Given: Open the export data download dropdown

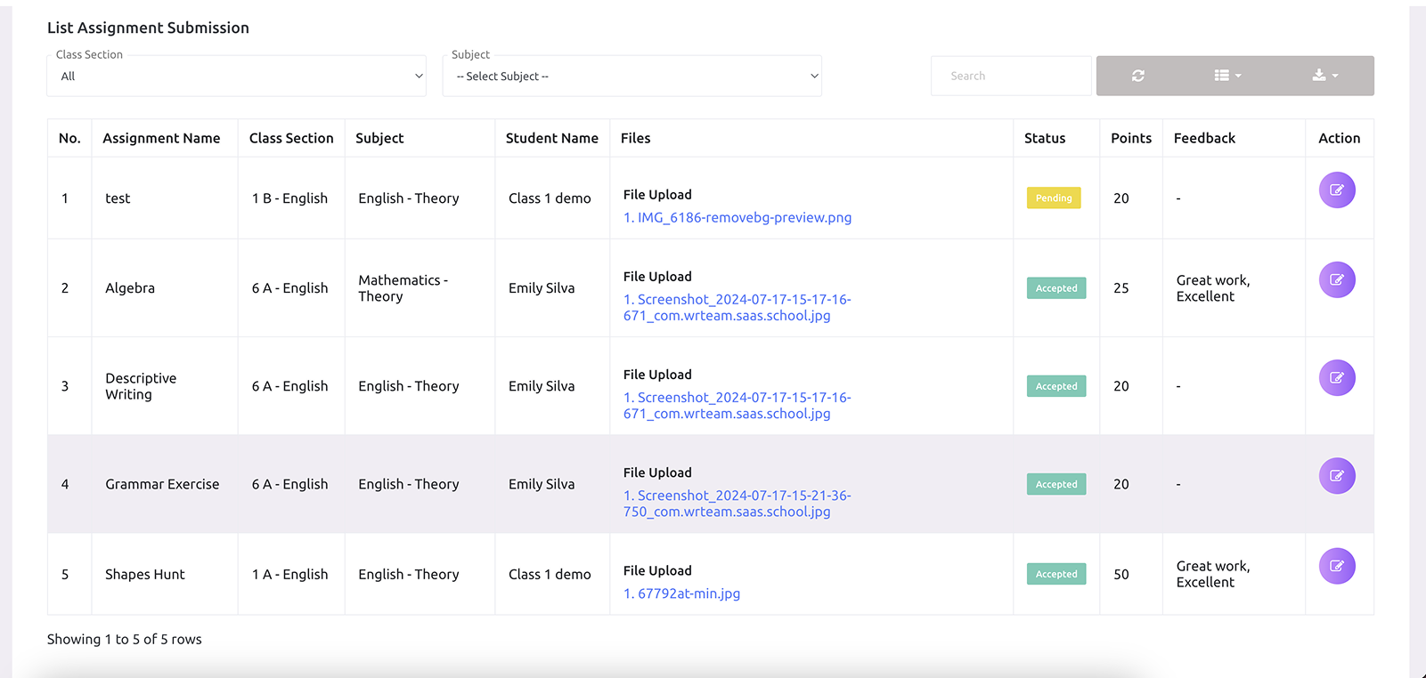Looking at the screenshot, I should (1324, 76).
